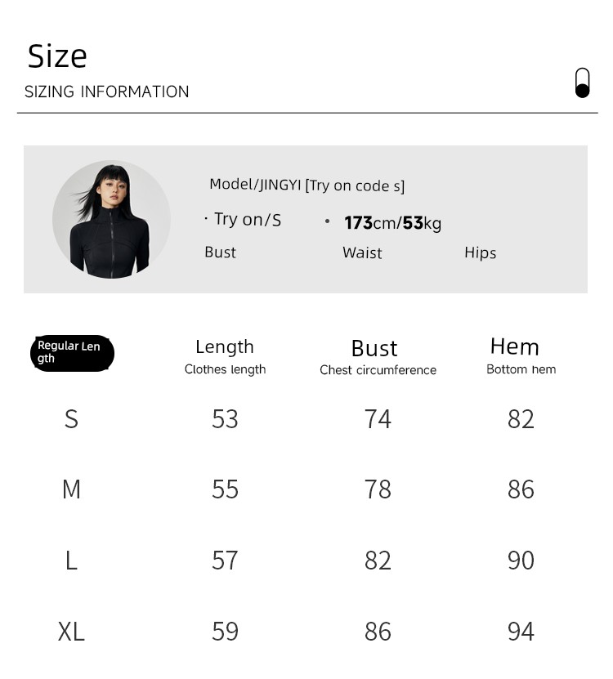Click the Length column header
The width and height of the screenshot is (613, 679).
point(225,356)
